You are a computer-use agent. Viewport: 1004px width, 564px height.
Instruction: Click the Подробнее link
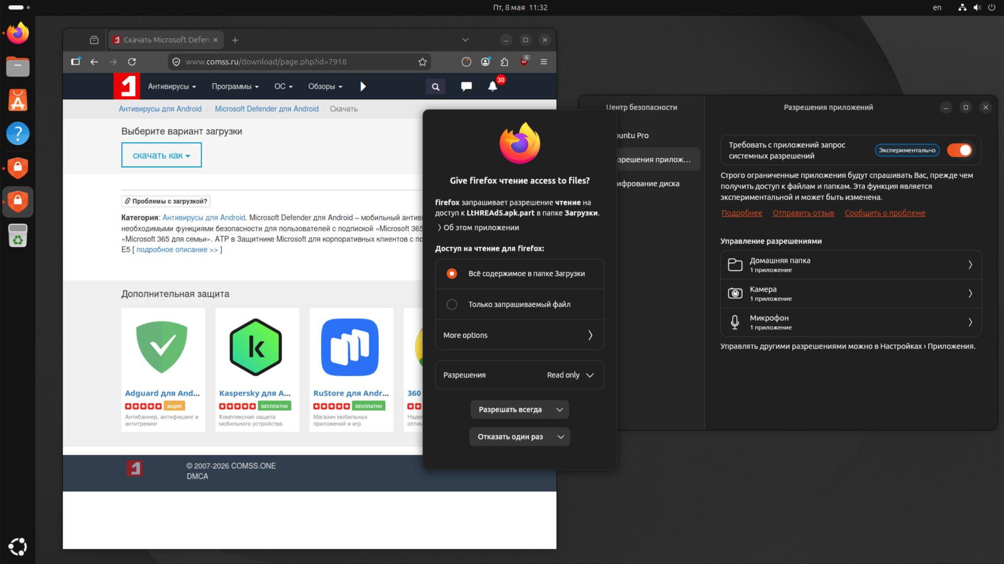[741, 213]
